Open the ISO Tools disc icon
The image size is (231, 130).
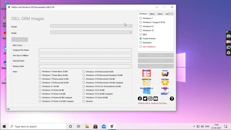coord(165,82)
